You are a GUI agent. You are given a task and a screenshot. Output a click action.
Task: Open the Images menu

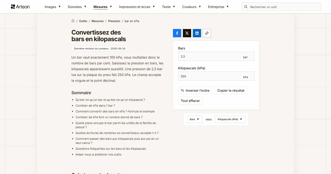pos(53,7)
